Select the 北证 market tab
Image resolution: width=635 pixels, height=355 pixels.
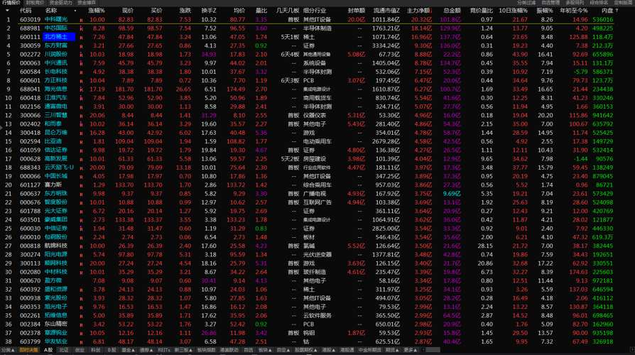click(x=64, y=350)
